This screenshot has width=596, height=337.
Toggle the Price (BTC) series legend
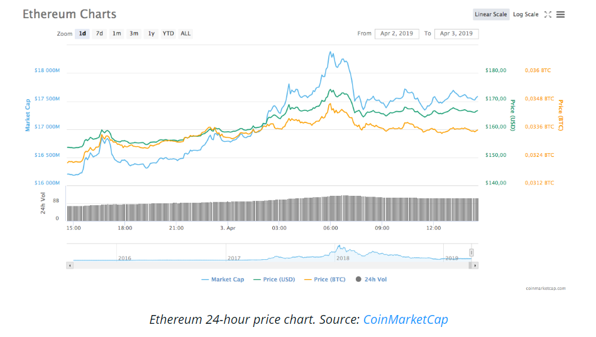(324, 279)
